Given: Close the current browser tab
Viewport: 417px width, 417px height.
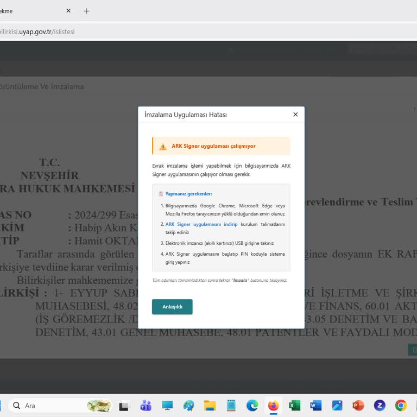Looking at the screenshot, I should coord(68,11).
